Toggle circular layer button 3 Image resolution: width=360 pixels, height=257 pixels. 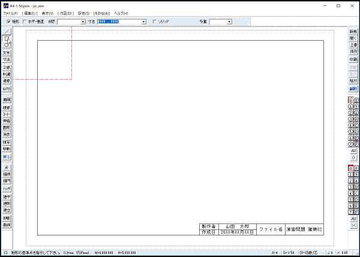(350, 119)
